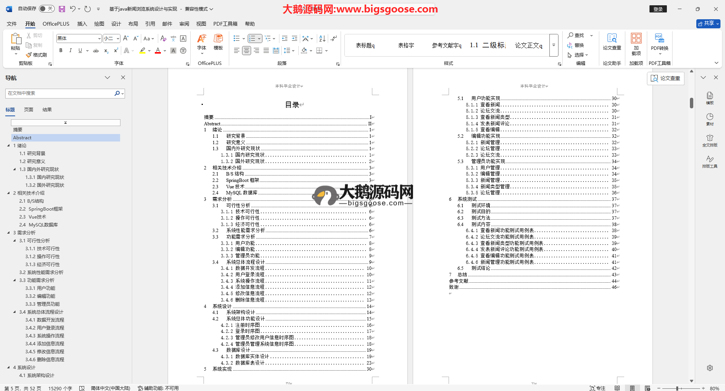Image resolution: width=725 pixels, height=391 pixels.
Task: Click the 登录 login button
Action: click(658, 9)
